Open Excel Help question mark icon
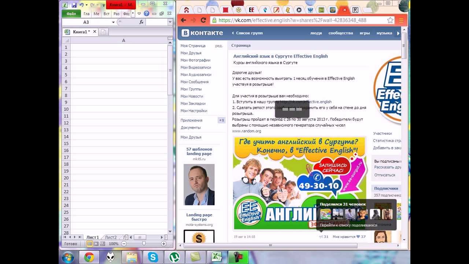Viewport: 469px width, 264px height. pyautogui.click(x=147, y=14)
